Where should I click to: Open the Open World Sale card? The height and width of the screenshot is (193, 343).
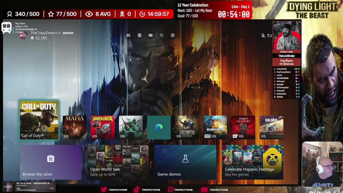point(118,162)
